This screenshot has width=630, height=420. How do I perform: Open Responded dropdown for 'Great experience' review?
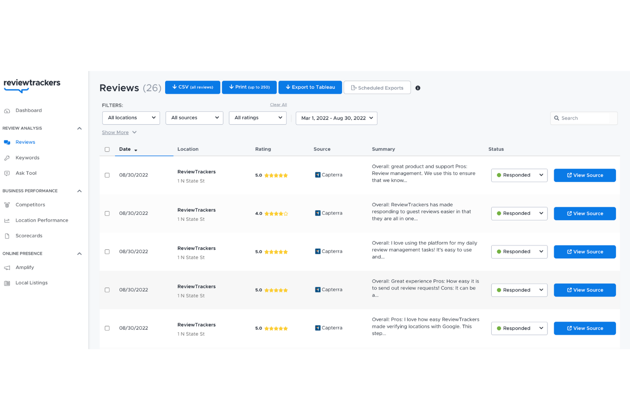tap(519, 290)
